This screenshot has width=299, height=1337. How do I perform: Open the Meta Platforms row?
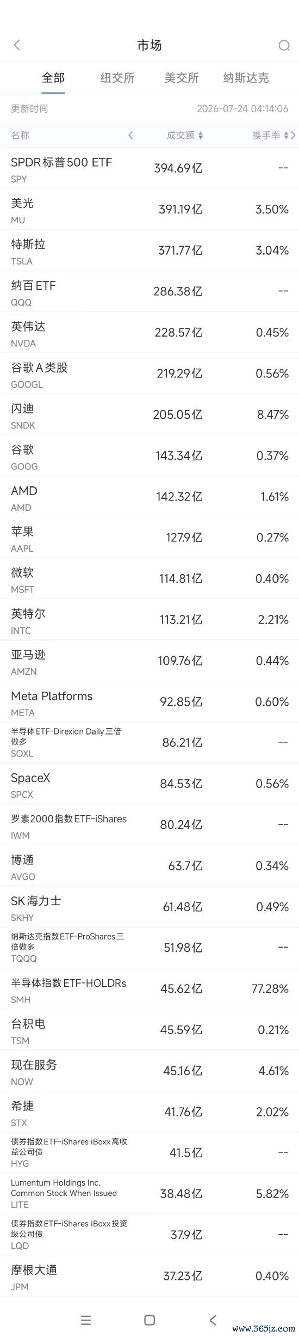(x=149, y=702)
